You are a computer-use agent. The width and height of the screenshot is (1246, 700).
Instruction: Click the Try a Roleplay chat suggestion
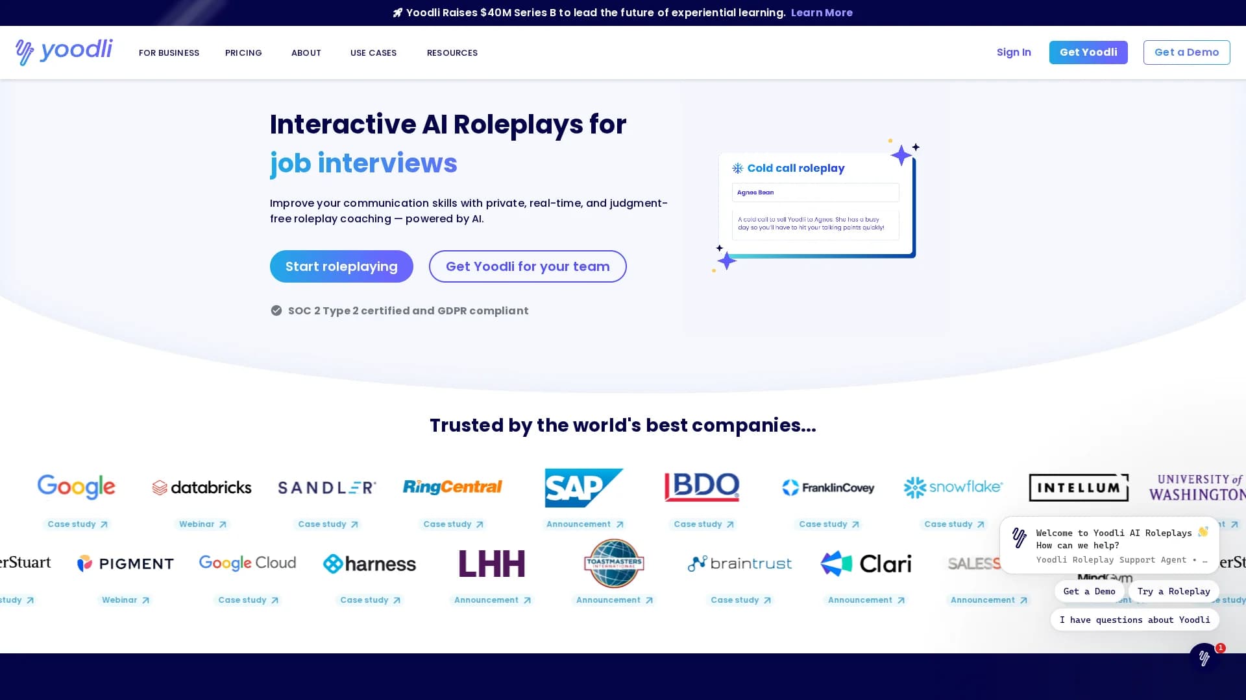[x=1173, y=591]
